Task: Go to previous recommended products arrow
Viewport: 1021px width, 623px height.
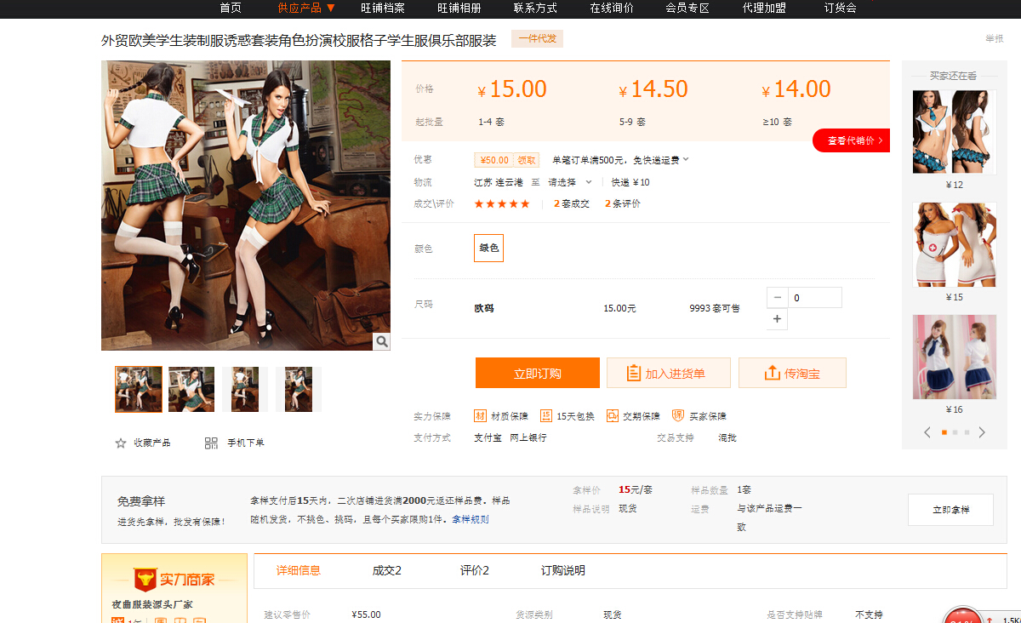Action: click(x=927, y=432)
